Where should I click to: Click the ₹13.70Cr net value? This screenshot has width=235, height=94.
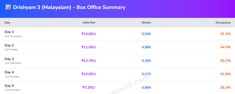coord(89,61)
